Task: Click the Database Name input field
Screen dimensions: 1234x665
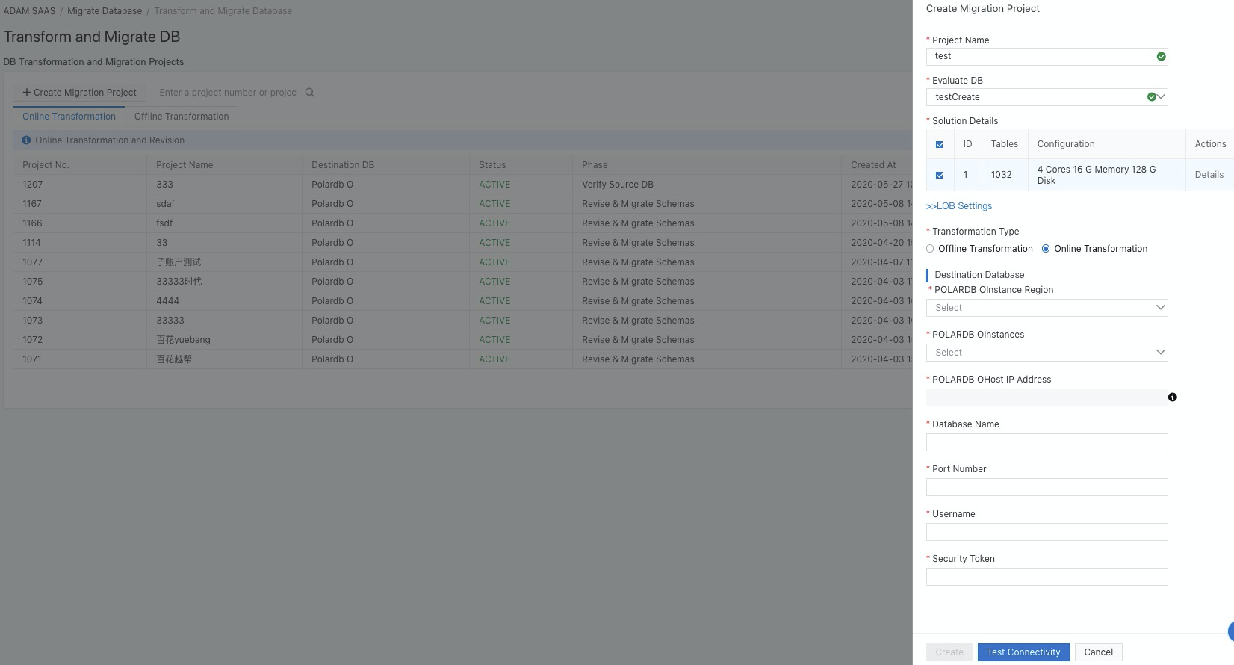Action: [x=1047, y=442]
